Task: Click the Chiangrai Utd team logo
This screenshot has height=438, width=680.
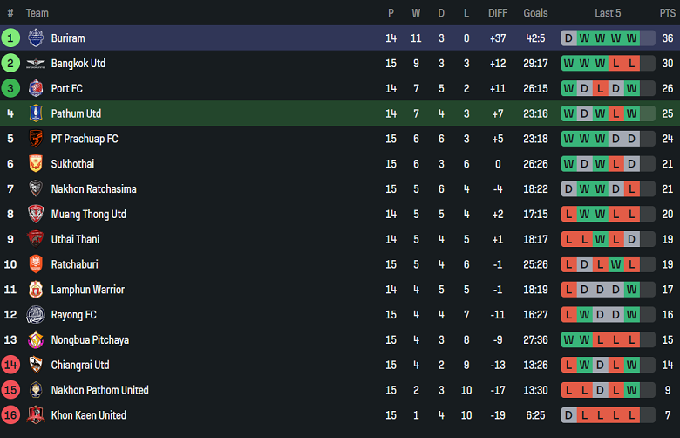Action: [x=36, y=365]
